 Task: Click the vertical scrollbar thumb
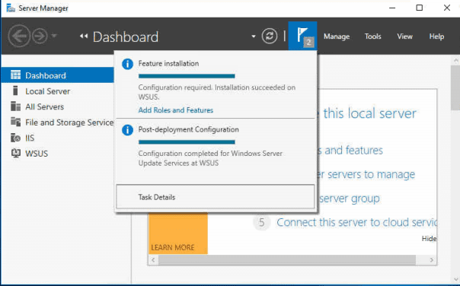tap(455, 87)
